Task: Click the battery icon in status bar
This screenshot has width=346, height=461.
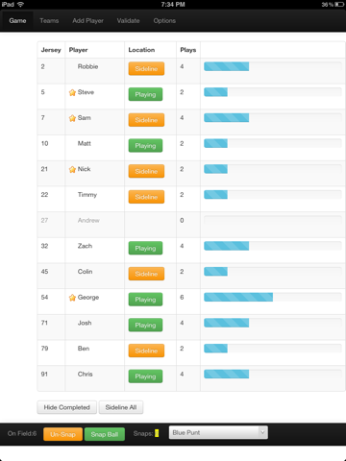Action: (339, 5)
